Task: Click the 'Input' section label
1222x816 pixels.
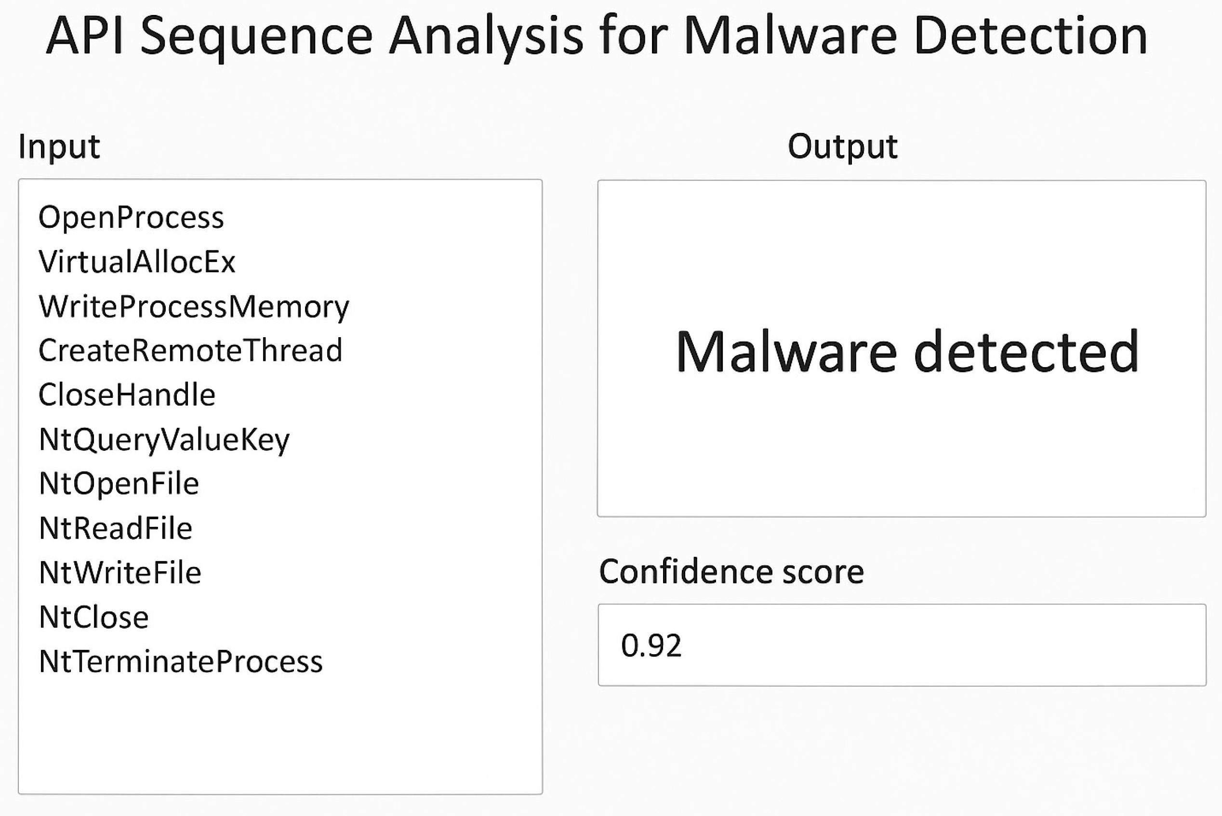Action: pyautogui.click(x=59, y=147)
